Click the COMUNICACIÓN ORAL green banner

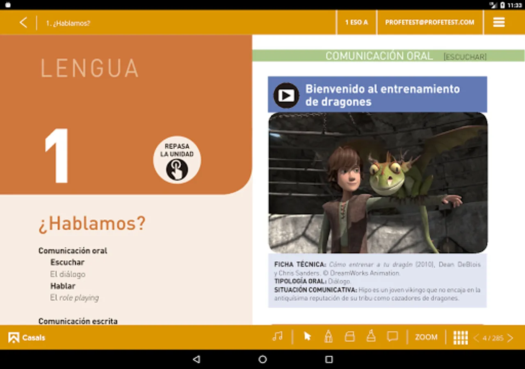coord(388,56)
